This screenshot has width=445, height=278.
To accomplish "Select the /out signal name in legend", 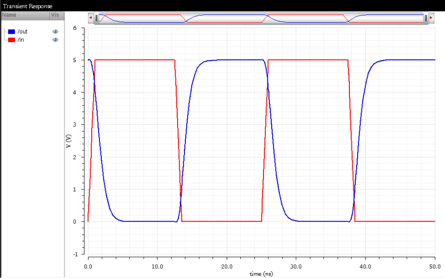I will 22,32.
